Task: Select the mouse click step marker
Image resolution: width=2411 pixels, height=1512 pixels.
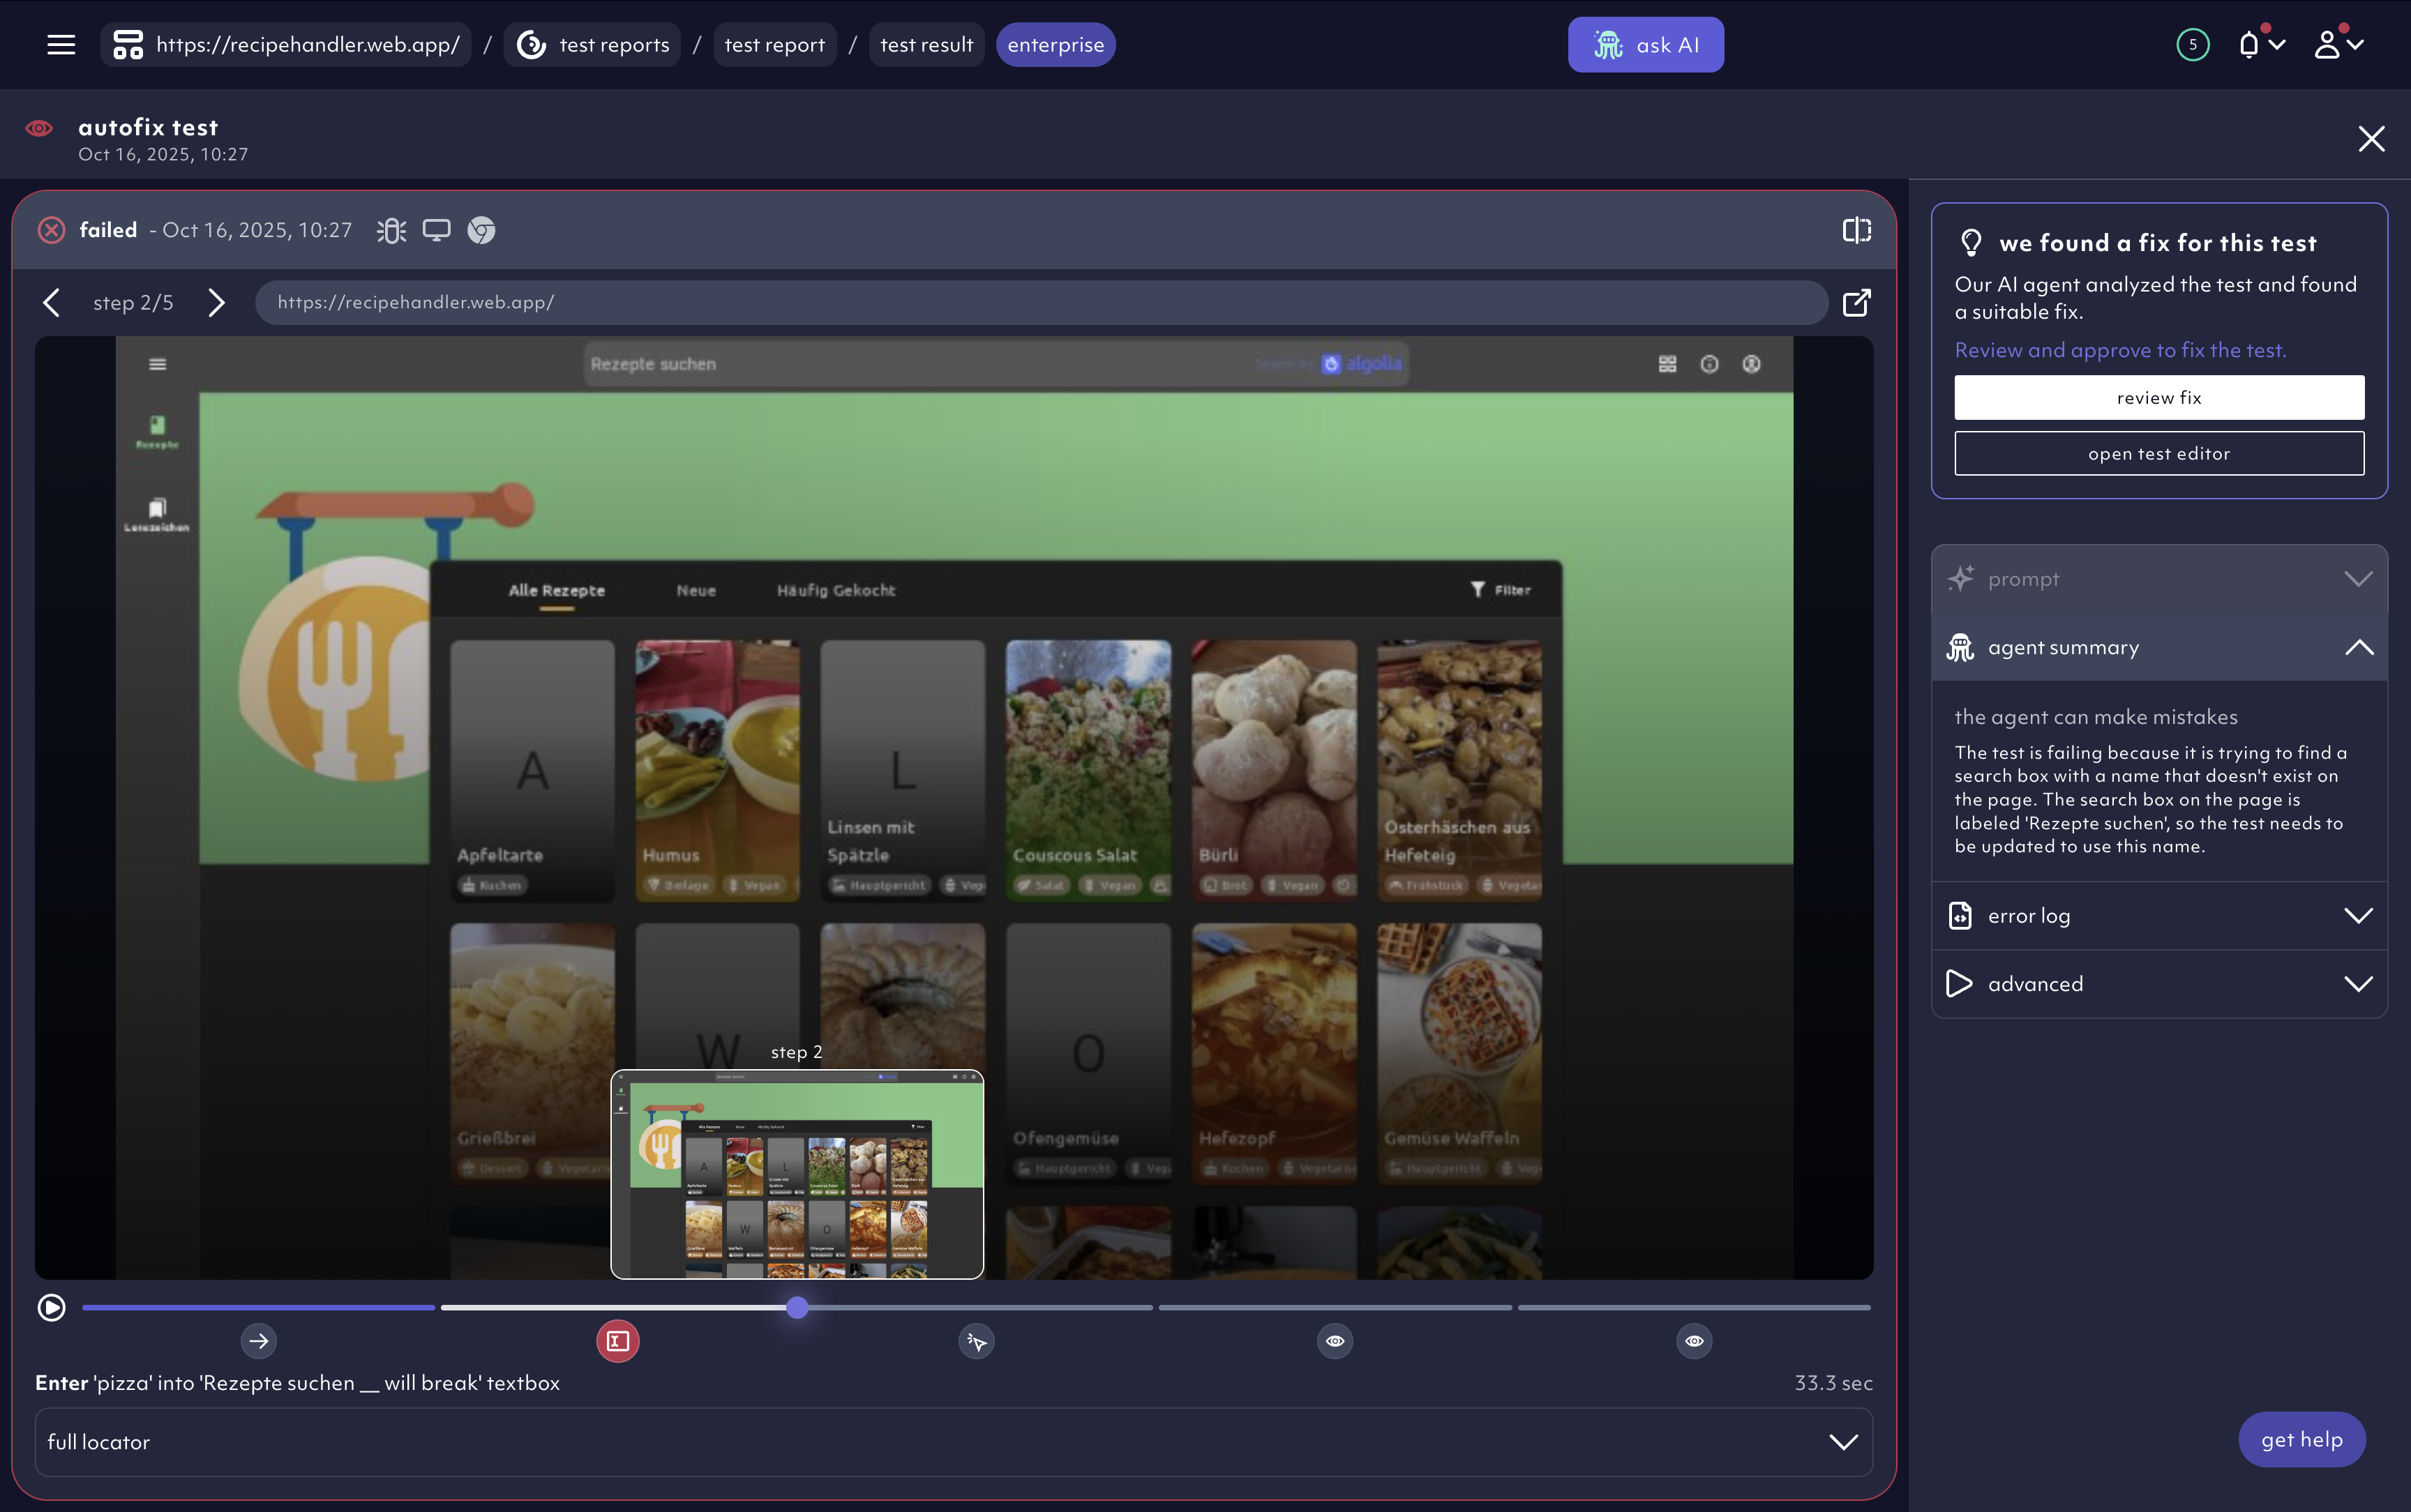Action: click(x=977, y=1341)
